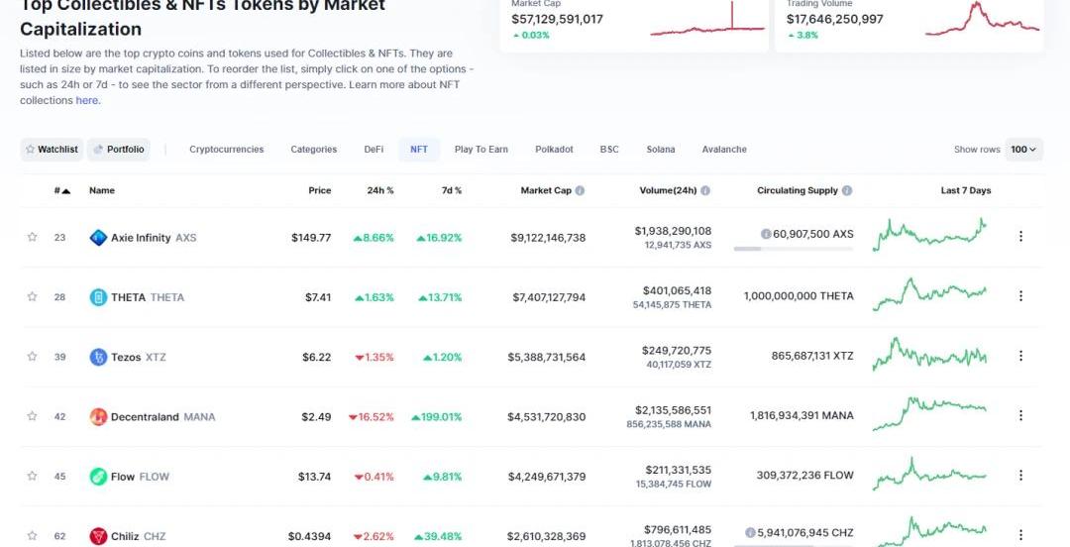Select the NFT tab
Image resolution: width=1070 pixels, height=547 pixels.
click(419, 149)
